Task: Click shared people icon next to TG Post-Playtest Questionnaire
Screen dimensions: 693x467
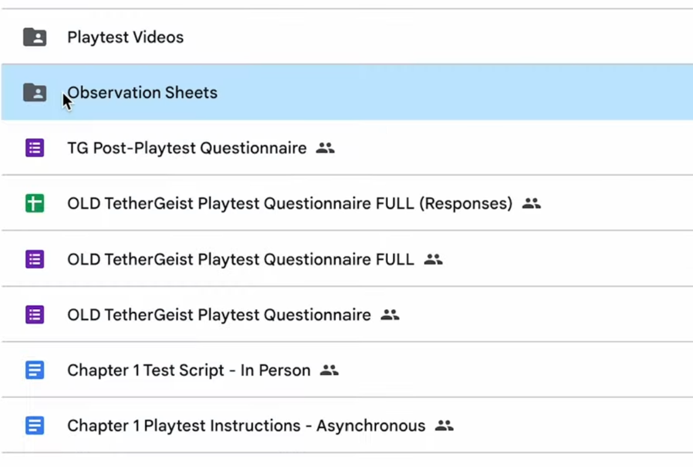Action: tap(325, 148)
